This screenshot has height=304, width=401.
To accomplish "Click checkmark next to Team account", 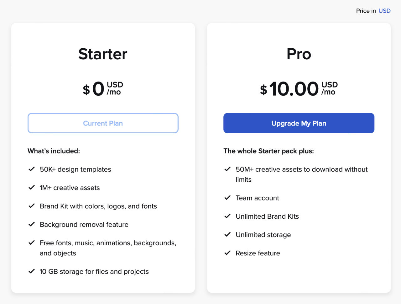I will (227, 198).
